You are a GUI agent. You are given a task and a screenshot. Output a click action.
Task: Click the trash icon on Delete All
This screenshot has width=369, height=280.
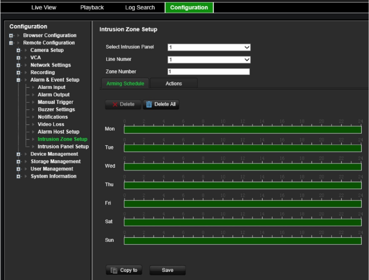(149, 105)
